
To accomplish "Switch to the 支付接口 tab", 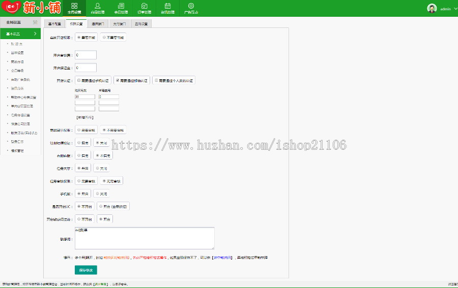I will coord(120,24).
